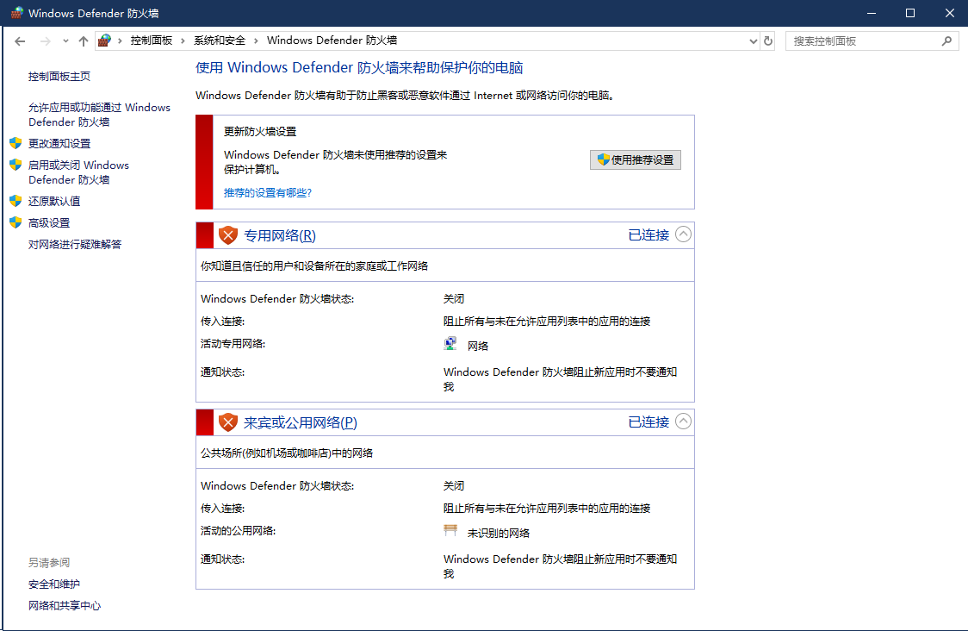Click the Control Panel icon in address bar
The width and height of the screenshot is (968, 631).
click(x=104, y=41)
